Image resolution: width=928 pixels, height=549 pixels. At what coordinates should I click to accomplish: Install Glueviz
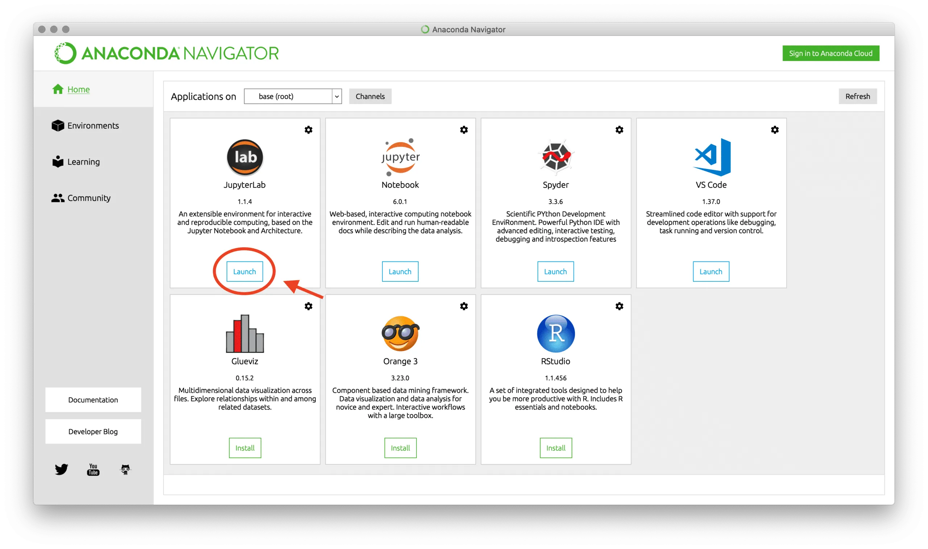pos(245,447)
